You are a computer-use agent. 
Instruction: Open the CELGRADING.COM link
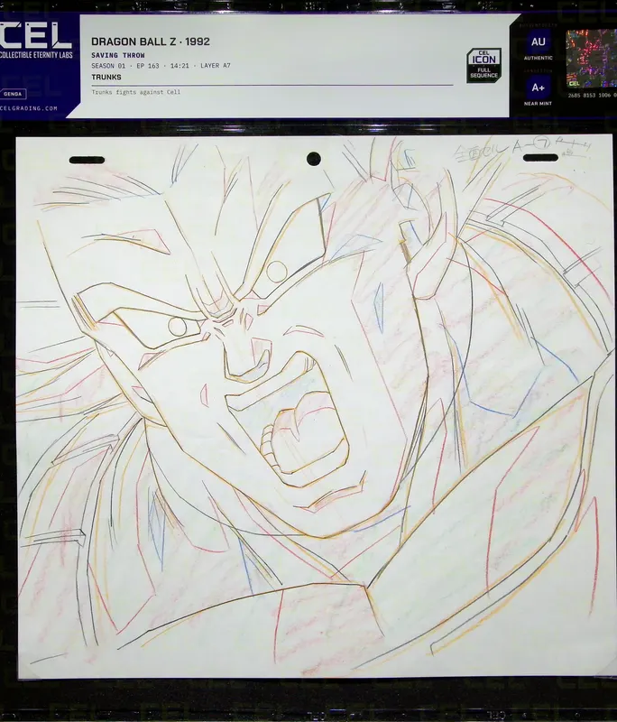[x=29, y=108]
